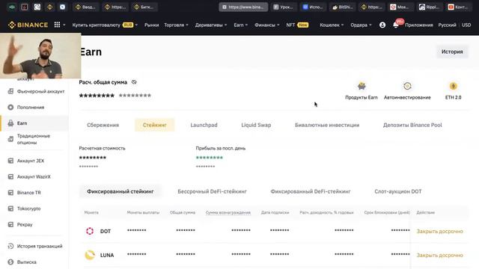This screenshot has width=479, height=269.
Task: Click the DOT coin name
Action: point(106,231)
